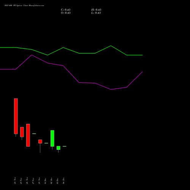Click the '03 Dec' date axis label

pos(58,180)
